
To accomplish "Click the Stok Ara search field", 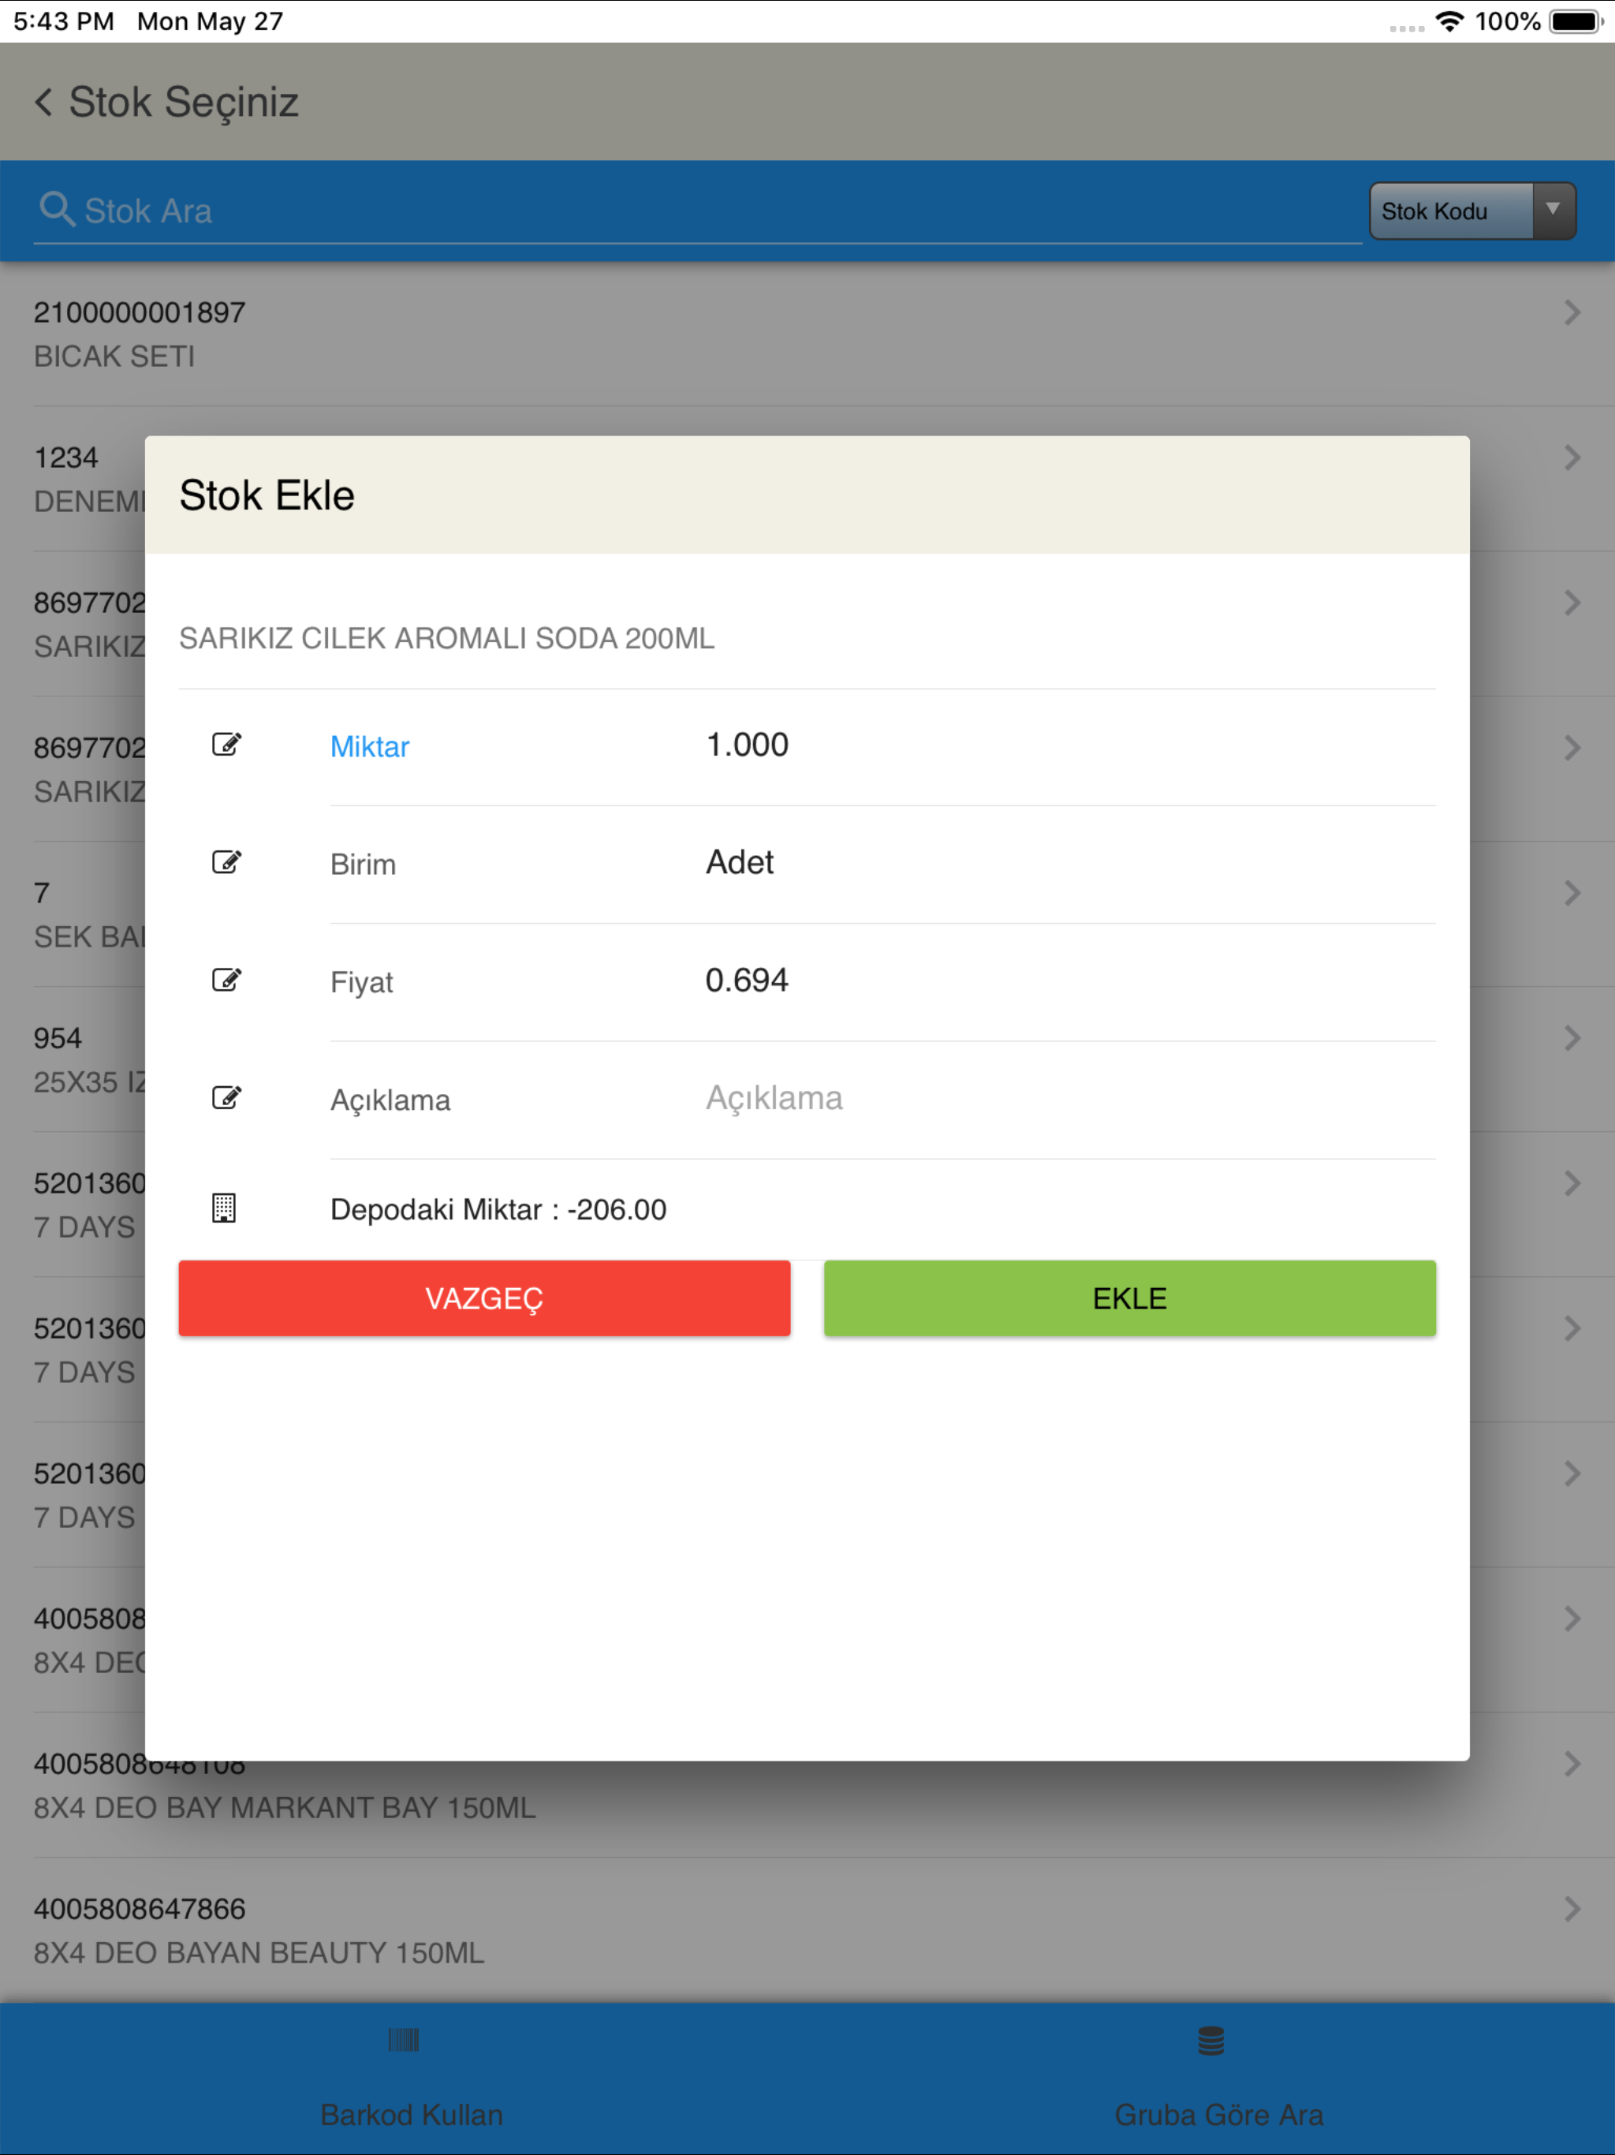I will click(x=697, y=211).
